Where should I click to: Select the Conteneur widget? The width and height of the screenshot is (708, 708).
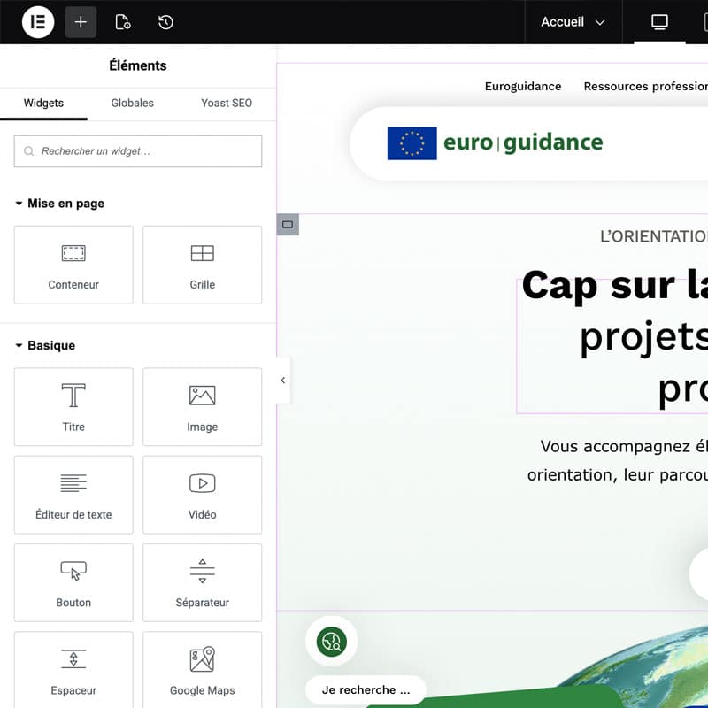tap(73, 265)
